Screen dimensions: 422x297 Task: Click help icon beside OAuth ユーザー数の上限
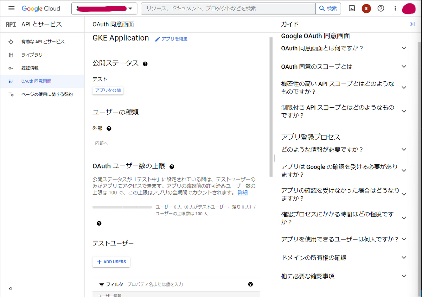coord(172,166)
